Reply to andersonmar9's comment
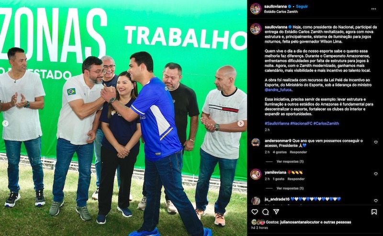 point(298,152)
